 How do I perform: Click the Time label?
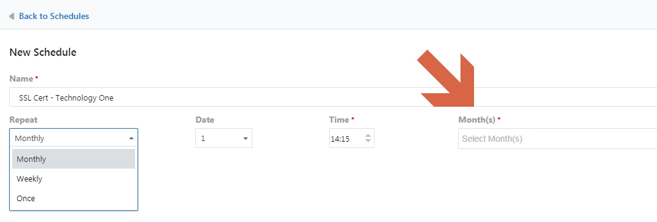[x=339, y=120]
